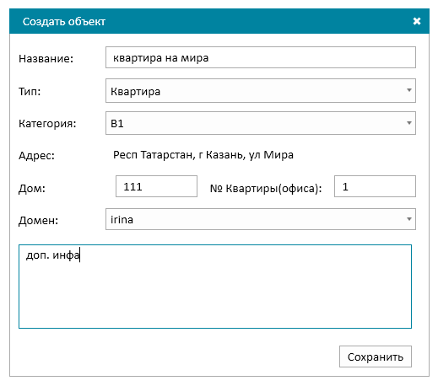Click the Домен: label
The height and width of the screenshot is (386, 438).
(38, 220)
